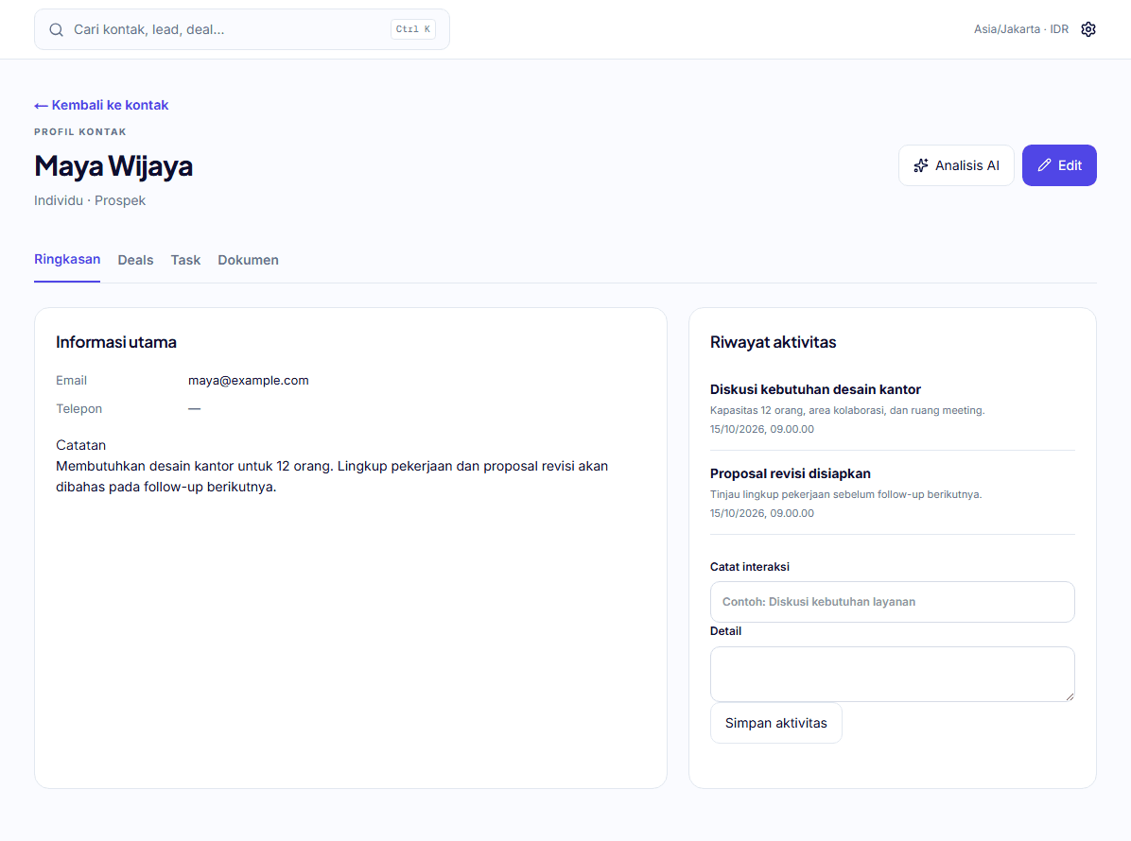
Task: Open the Task tab
Action: point(185,260)
